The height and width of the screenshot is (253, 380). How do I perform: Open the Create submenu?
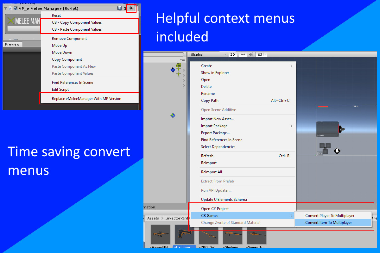(x=243, y=66)
